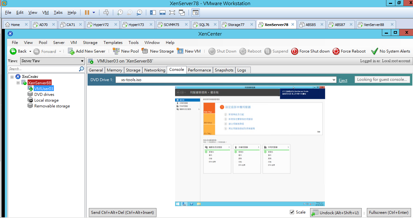
Task: Click Force Reboot red icon
Action: (x=336, y=51)
